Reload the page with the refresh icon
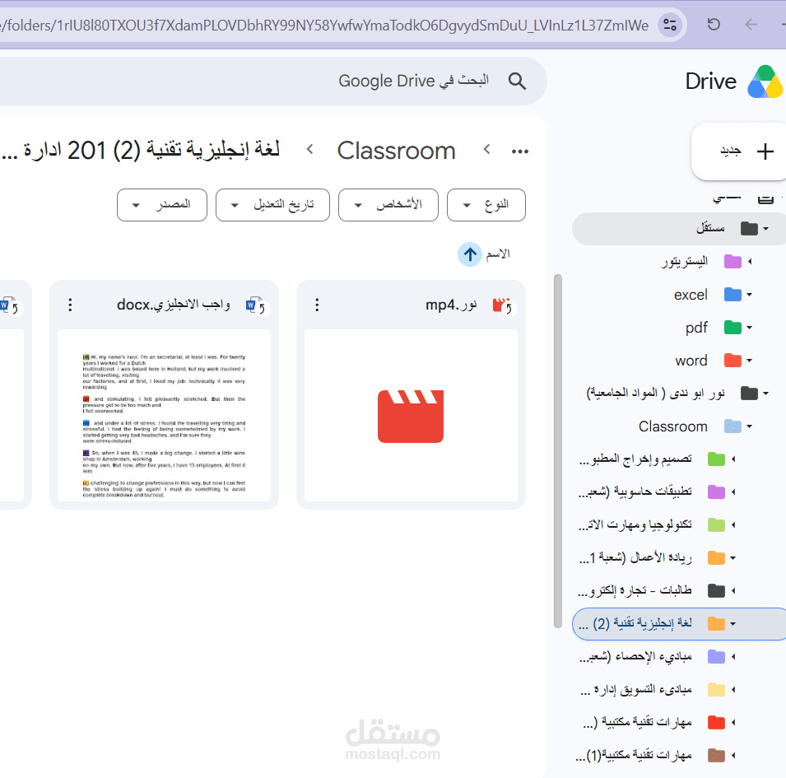The width and height of the screenshot is (786, 778). click(714, 24)
